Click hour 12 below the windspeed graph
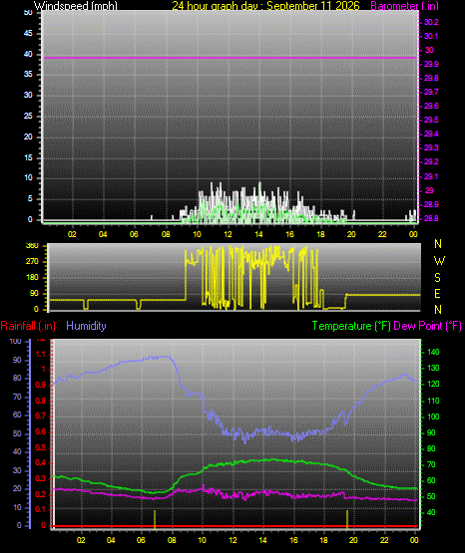 click(229, 234)
